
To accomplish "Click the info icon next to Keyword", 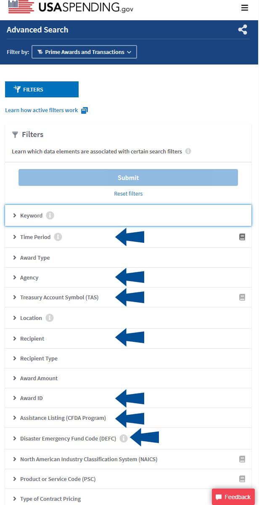I will pyautogui.click(x=50, y=215).
